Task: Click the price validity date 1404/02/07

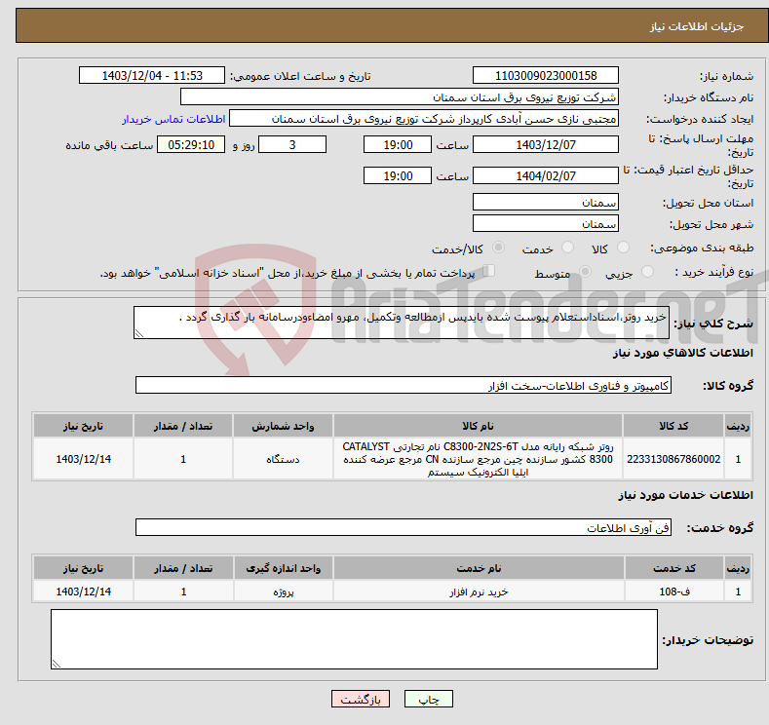Action: click(546, 175)
